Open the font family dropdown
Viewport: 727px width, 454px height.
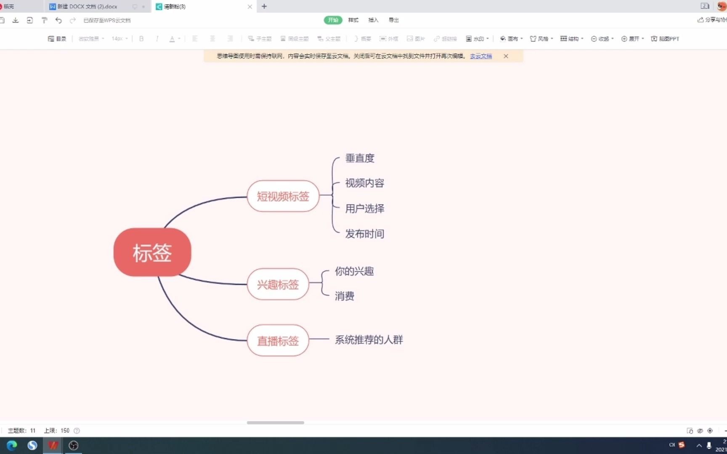click(91, 39)
